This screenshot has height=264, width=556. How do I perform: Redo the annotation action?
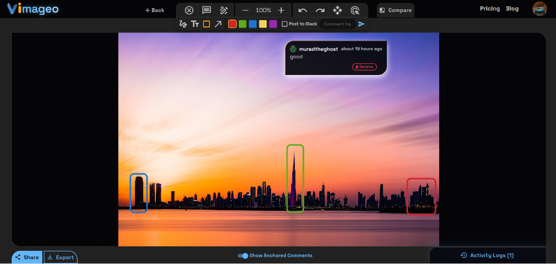[320, 10]
